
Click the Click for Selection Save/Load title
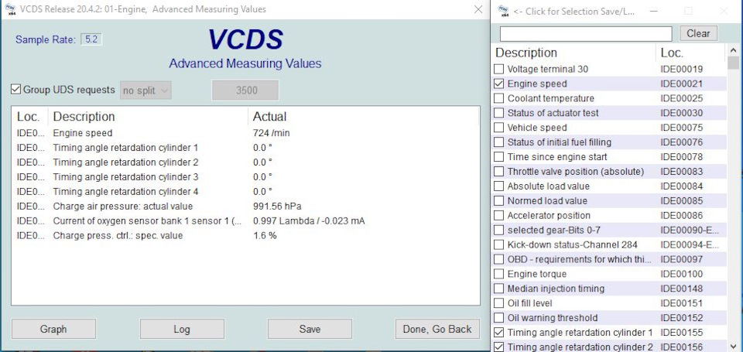pyautogui.click(x=574, y=12)
